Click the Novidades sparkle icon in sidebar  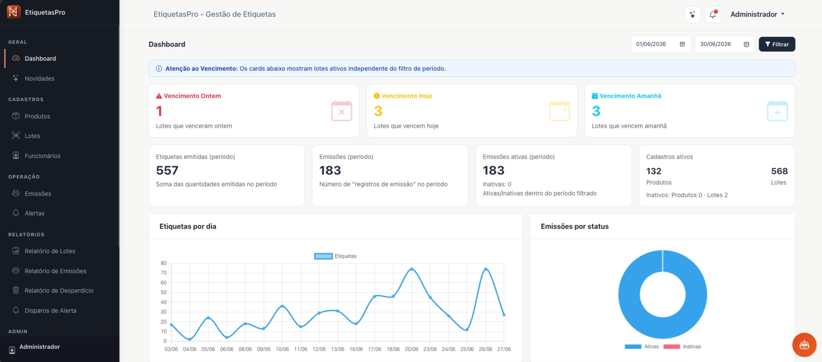click(x=16, y=78)
